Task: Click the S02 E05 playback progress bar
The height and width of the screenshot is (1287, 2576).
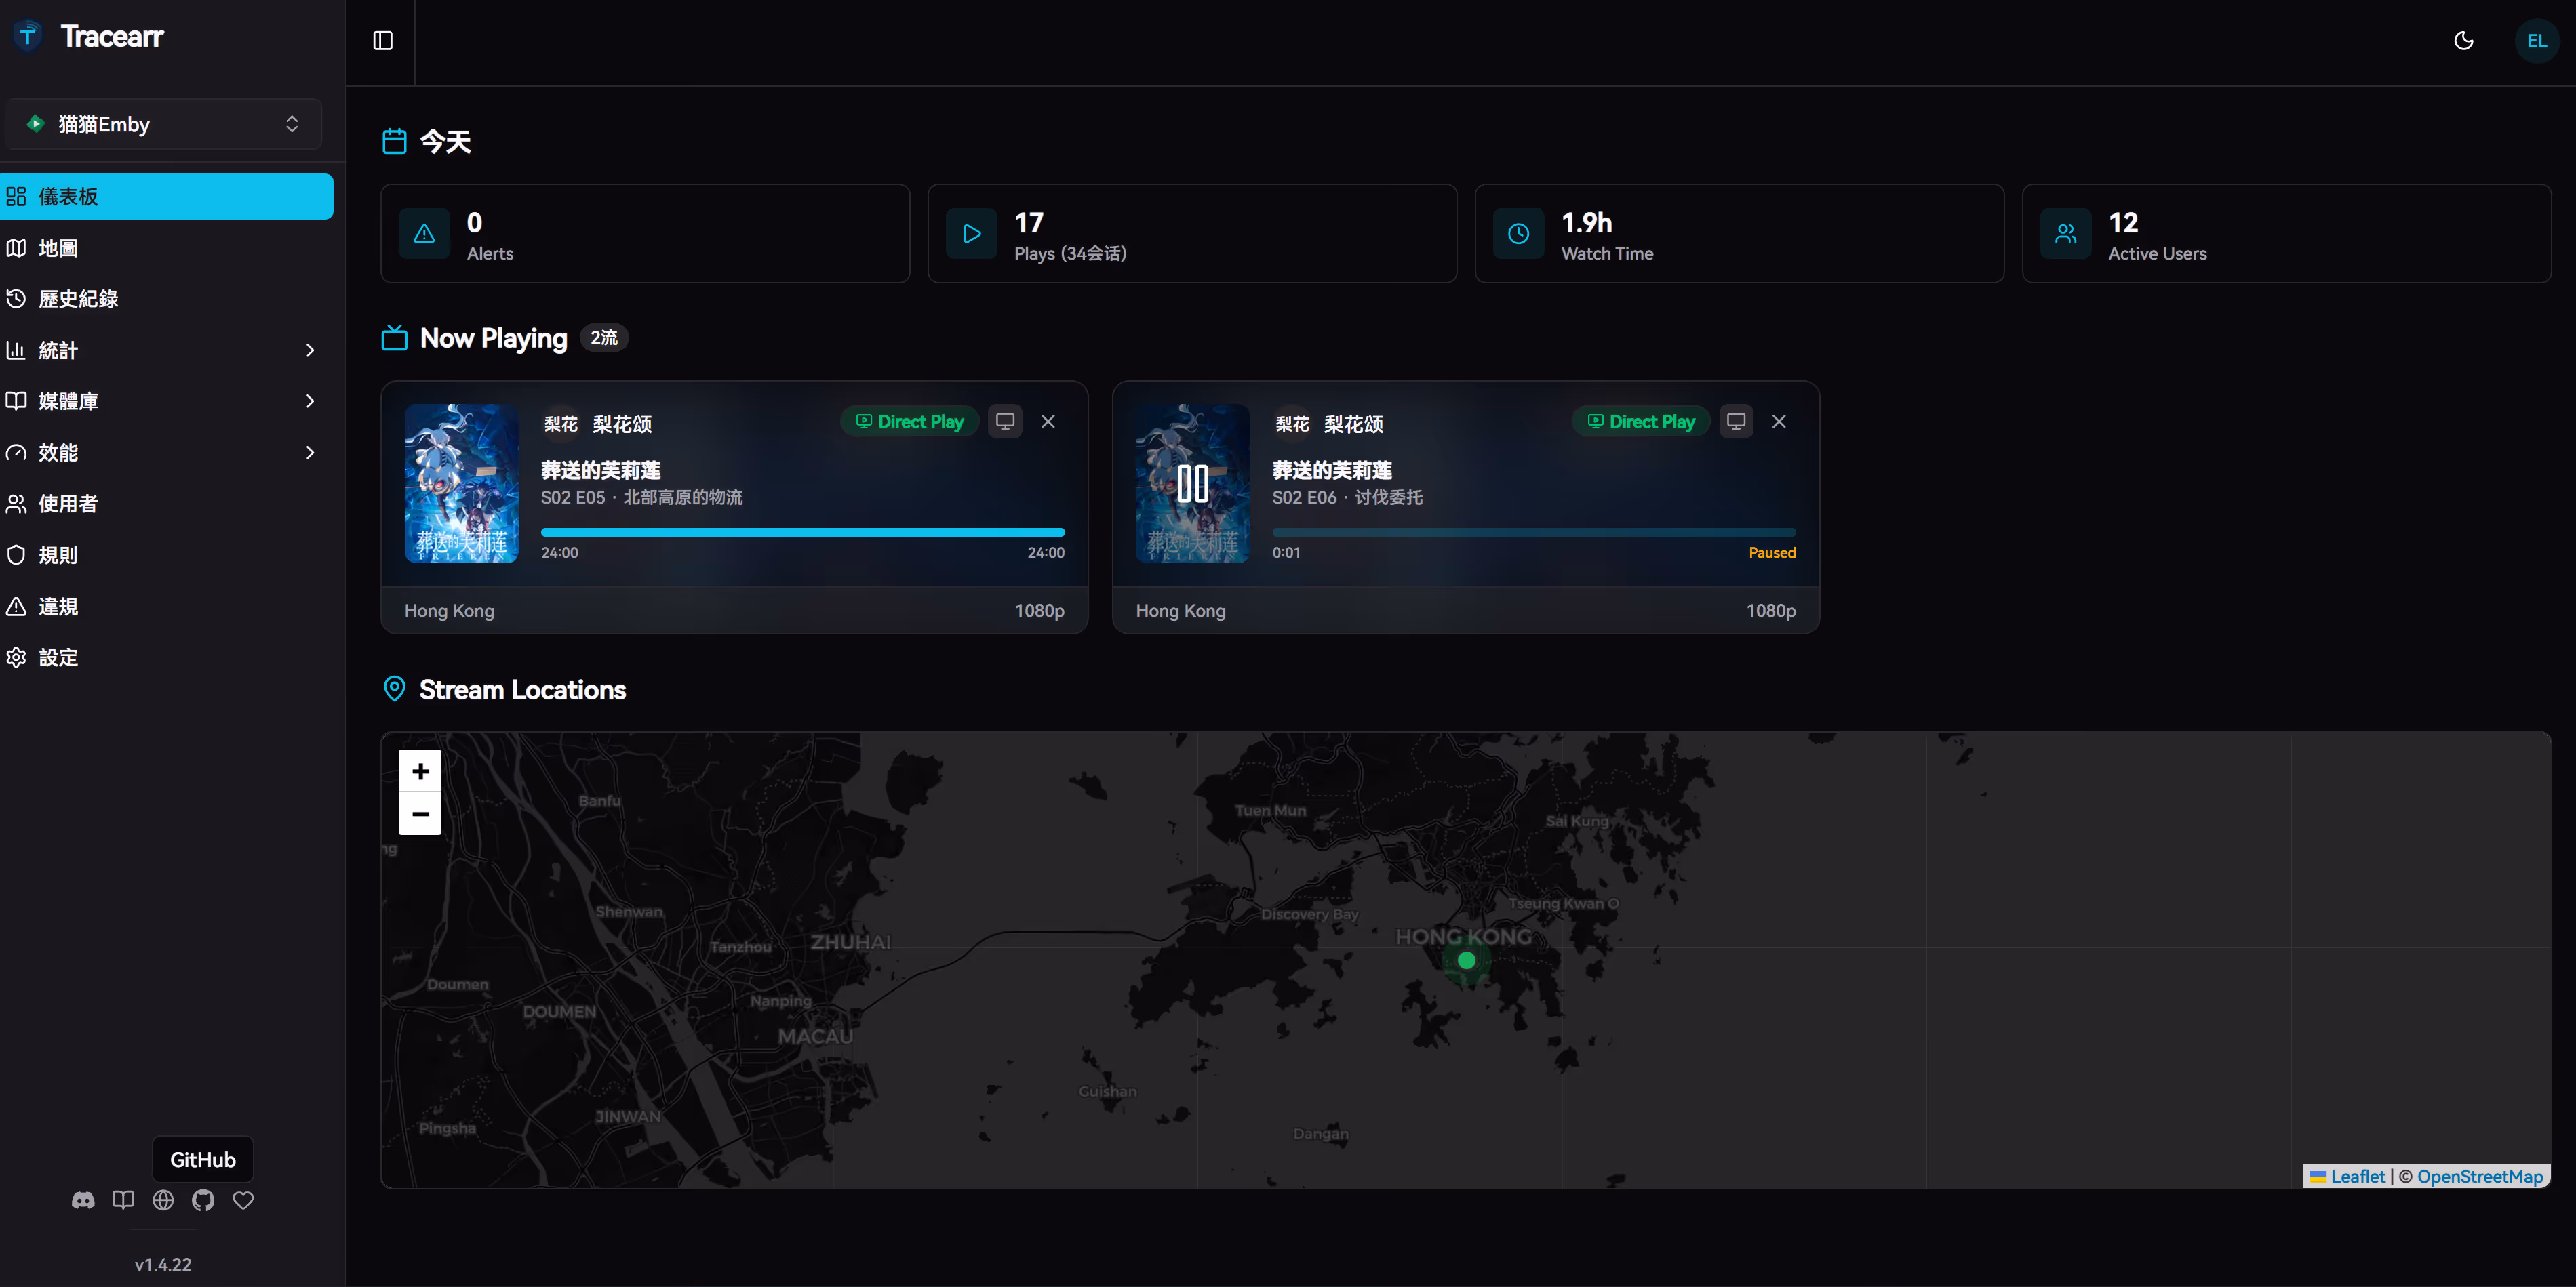Action: click(x=802, y=533)
